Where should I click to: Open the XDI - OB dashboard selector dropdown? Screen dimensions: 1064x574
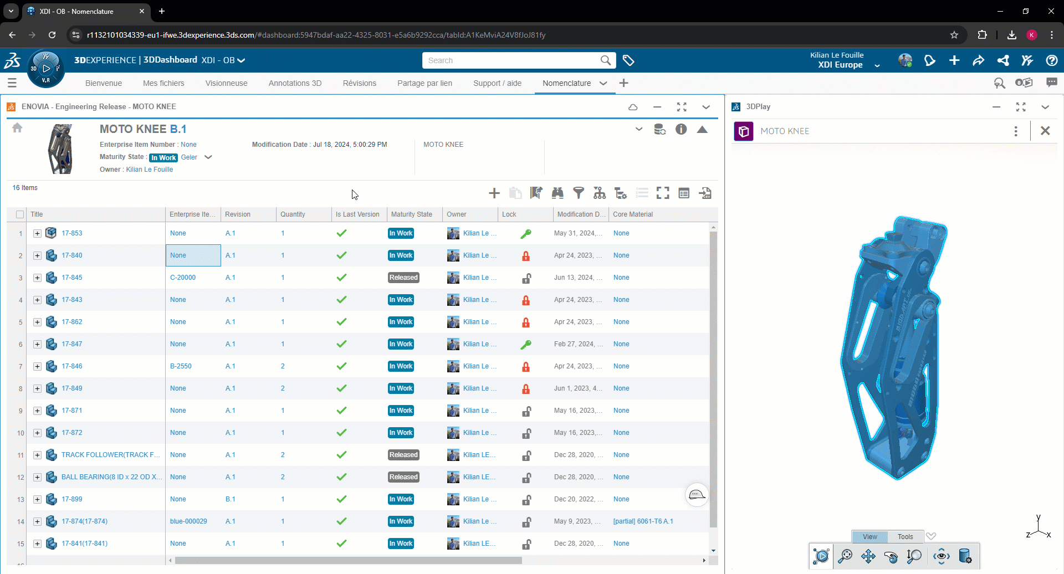click(242, 60)
